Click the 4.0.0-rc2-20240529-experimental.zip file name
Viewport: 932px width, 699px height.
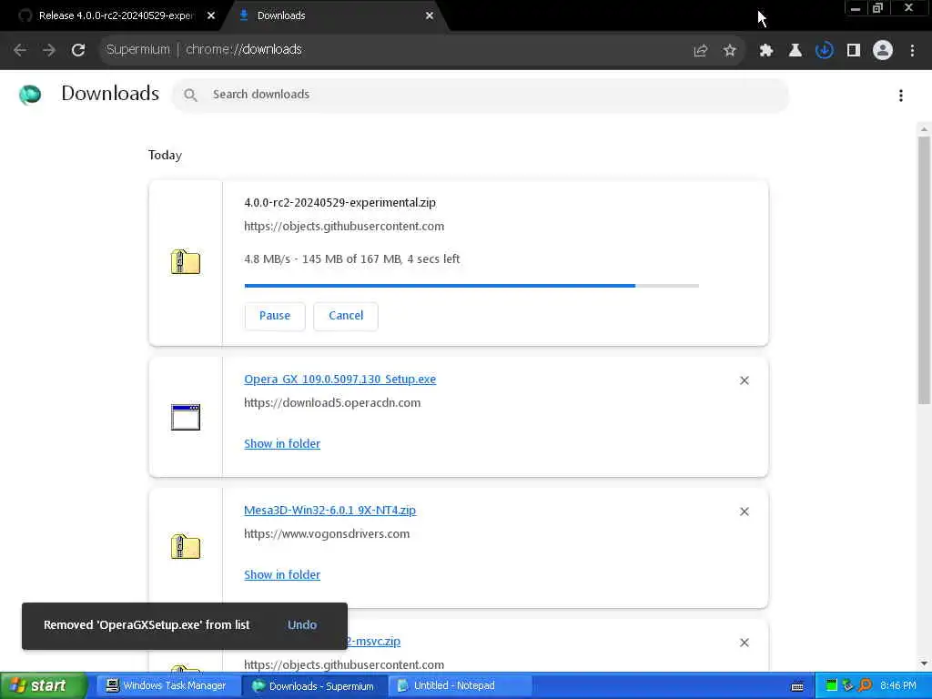pyautogui.click(x=340, y=203)
